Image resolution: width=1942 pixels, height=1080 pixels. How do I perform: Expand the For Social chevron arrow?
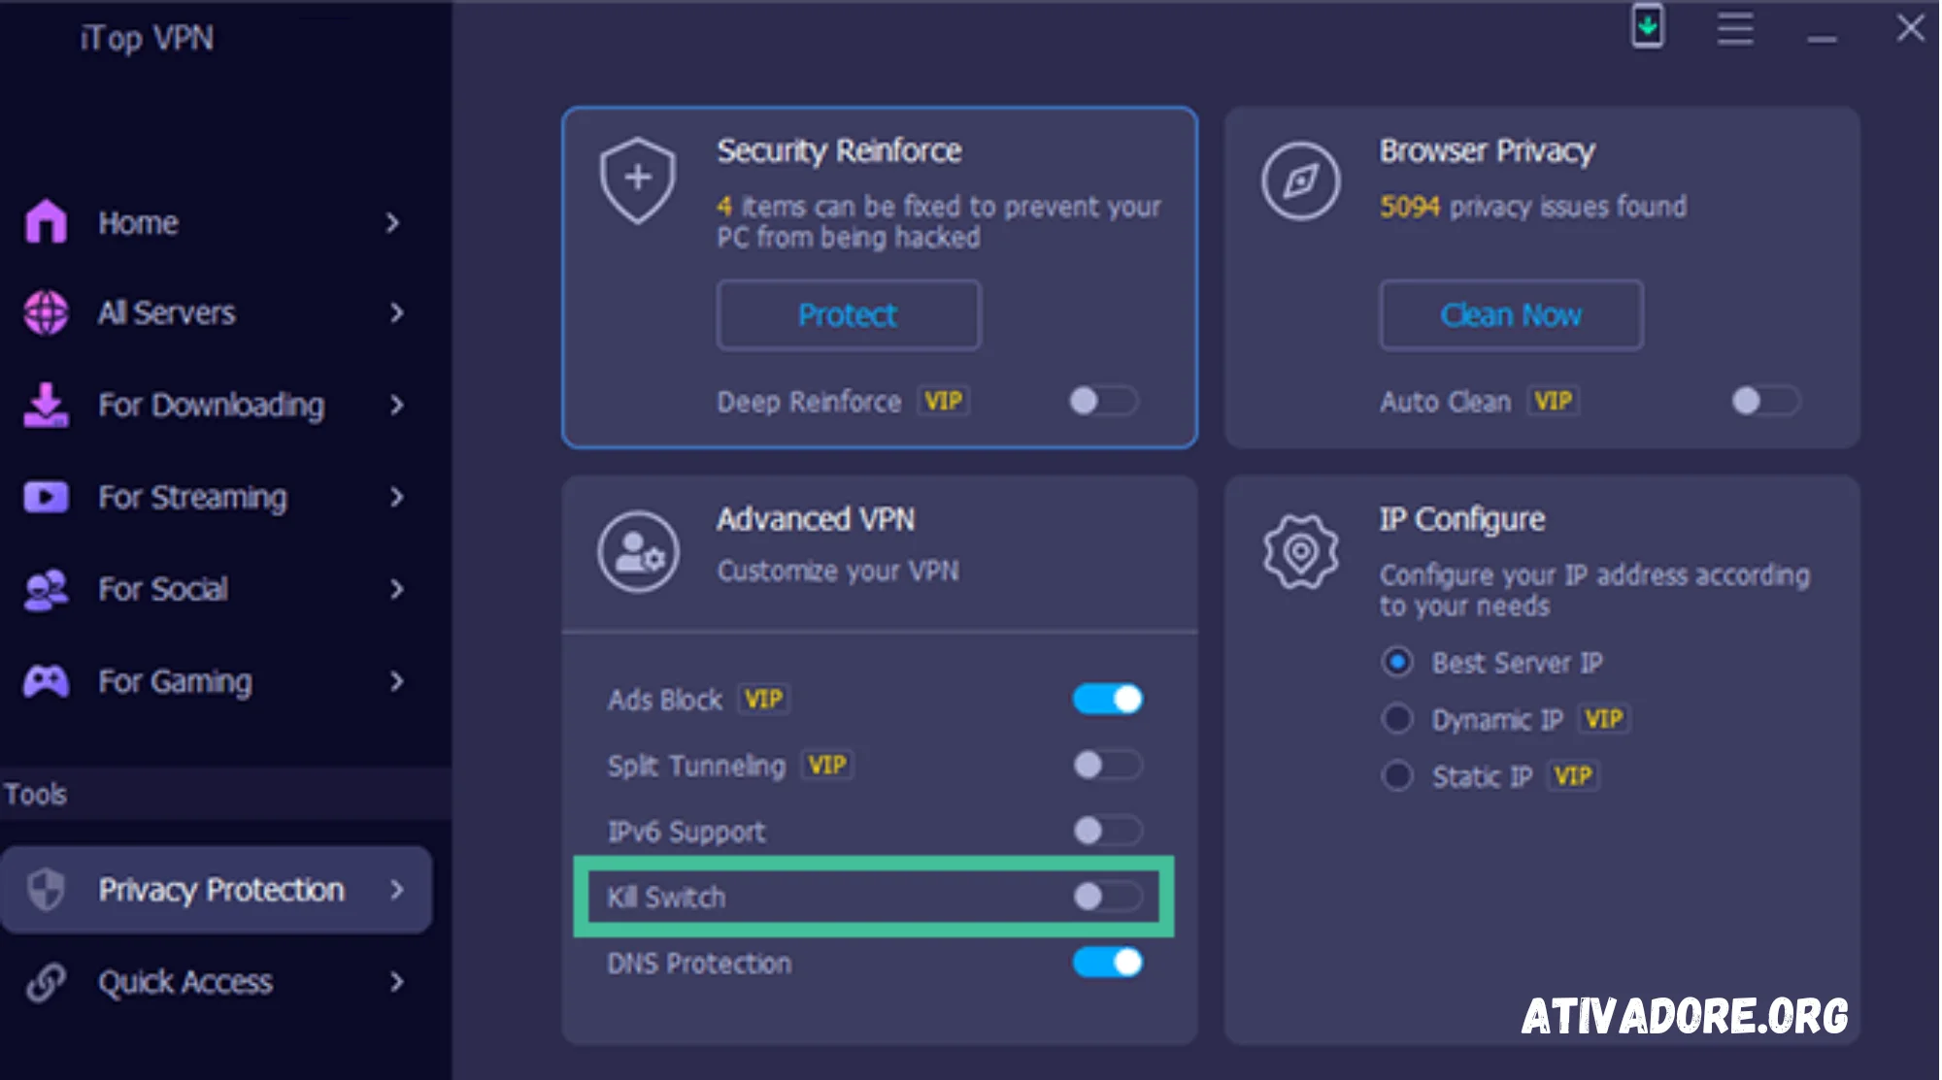click(x=395, y=589)
